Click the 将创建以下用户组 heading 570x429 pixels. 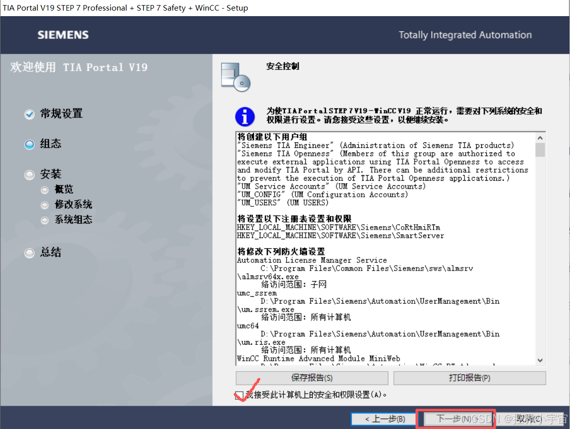272,137
